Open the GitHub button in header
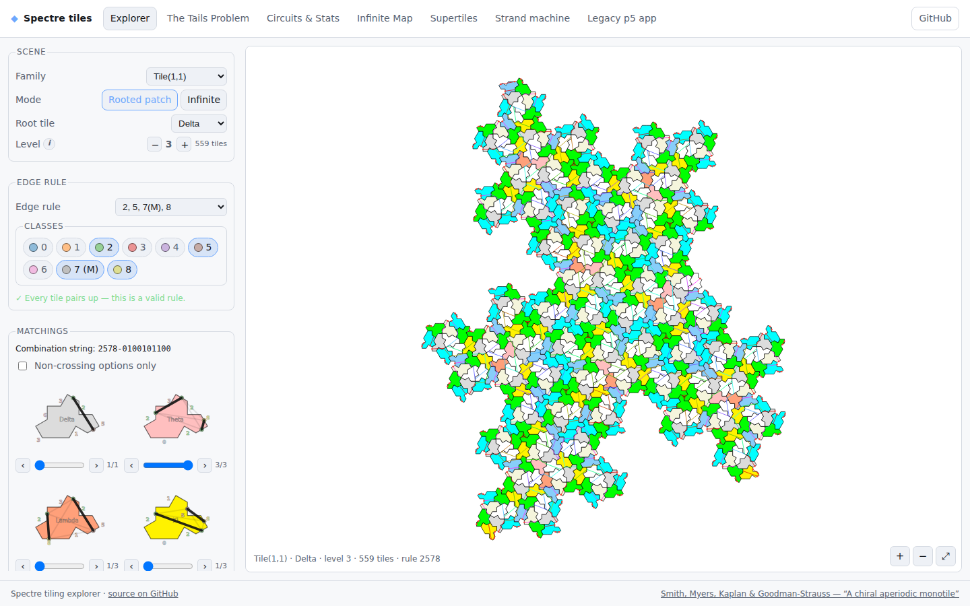Image resolution: width=970 pixels, height=606 pixels. tap(935, 19)
